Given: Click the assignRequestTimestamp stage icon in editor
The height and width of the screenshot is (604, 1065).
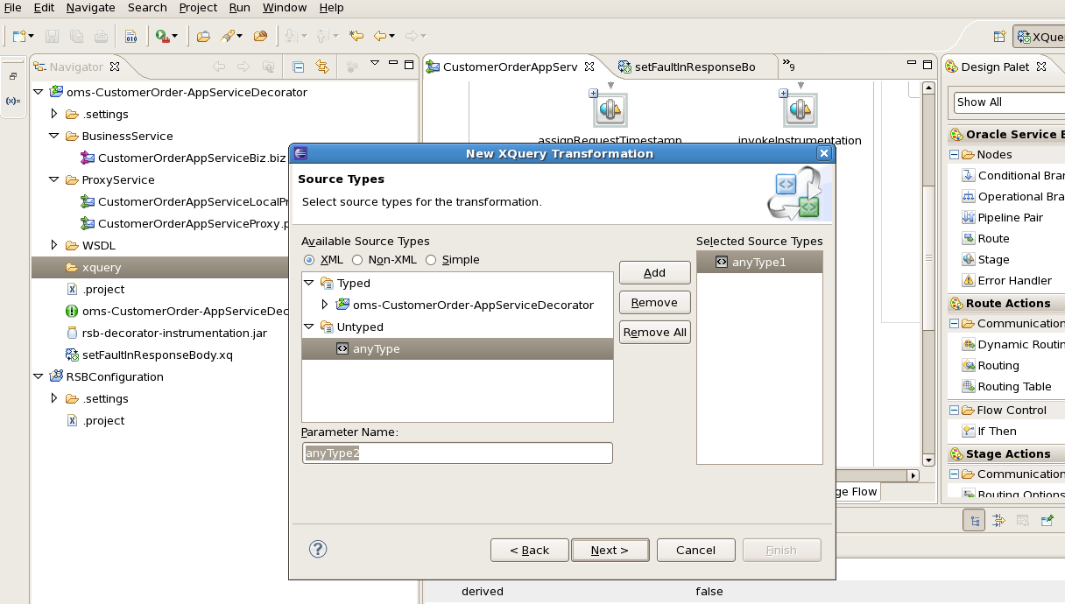Looking at the screenshot, I should [610, 109].
